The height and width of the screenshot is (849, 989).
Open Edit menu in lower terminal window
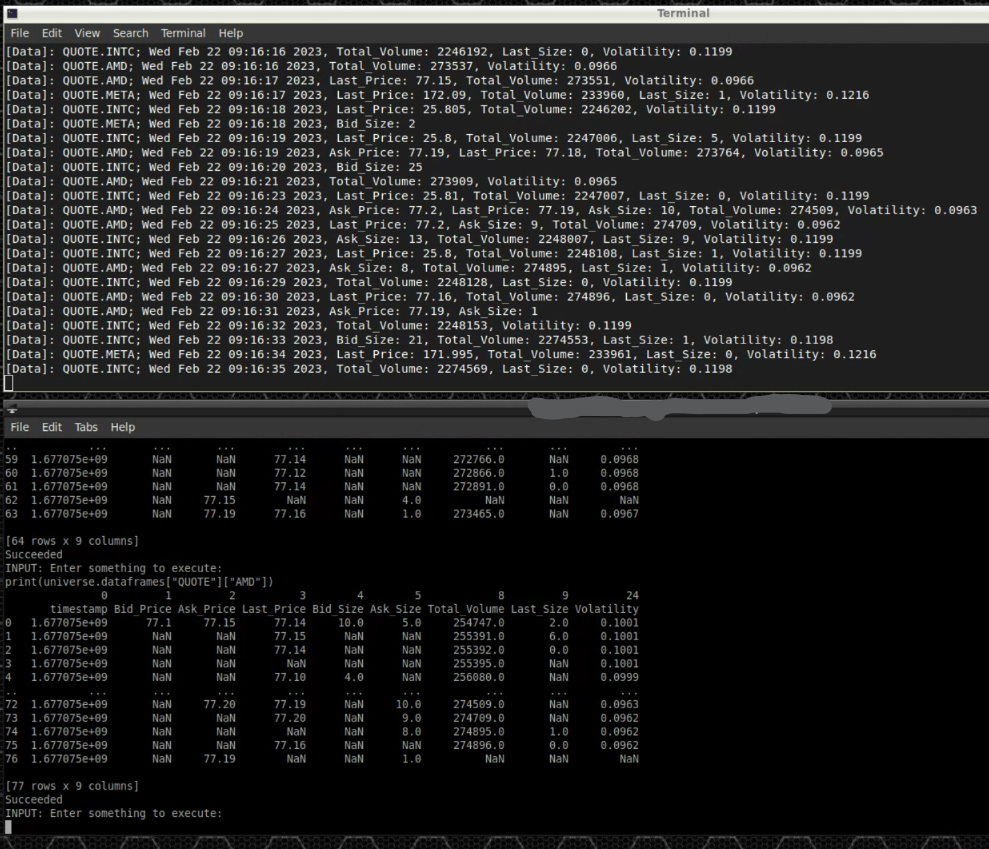[x=52, y=428]
